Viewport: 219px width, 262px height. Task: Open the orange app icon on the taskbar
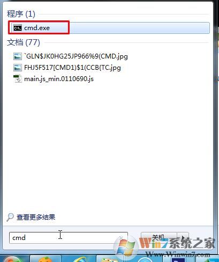[x=46, y=259]
